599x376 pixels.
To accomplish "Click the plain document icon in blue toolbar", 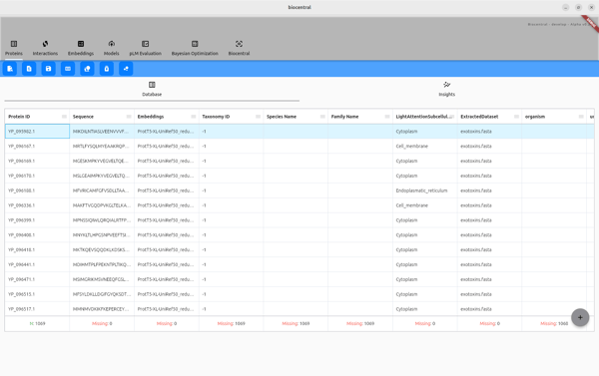I will click(x=29, y=69).
